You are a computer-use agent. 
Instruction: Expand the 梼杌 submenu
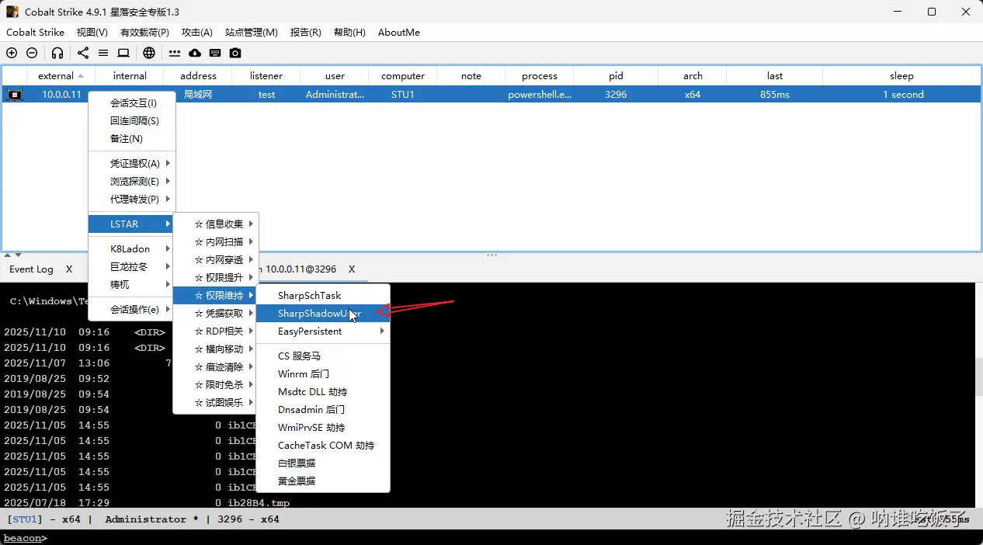[x=132, y=285]
